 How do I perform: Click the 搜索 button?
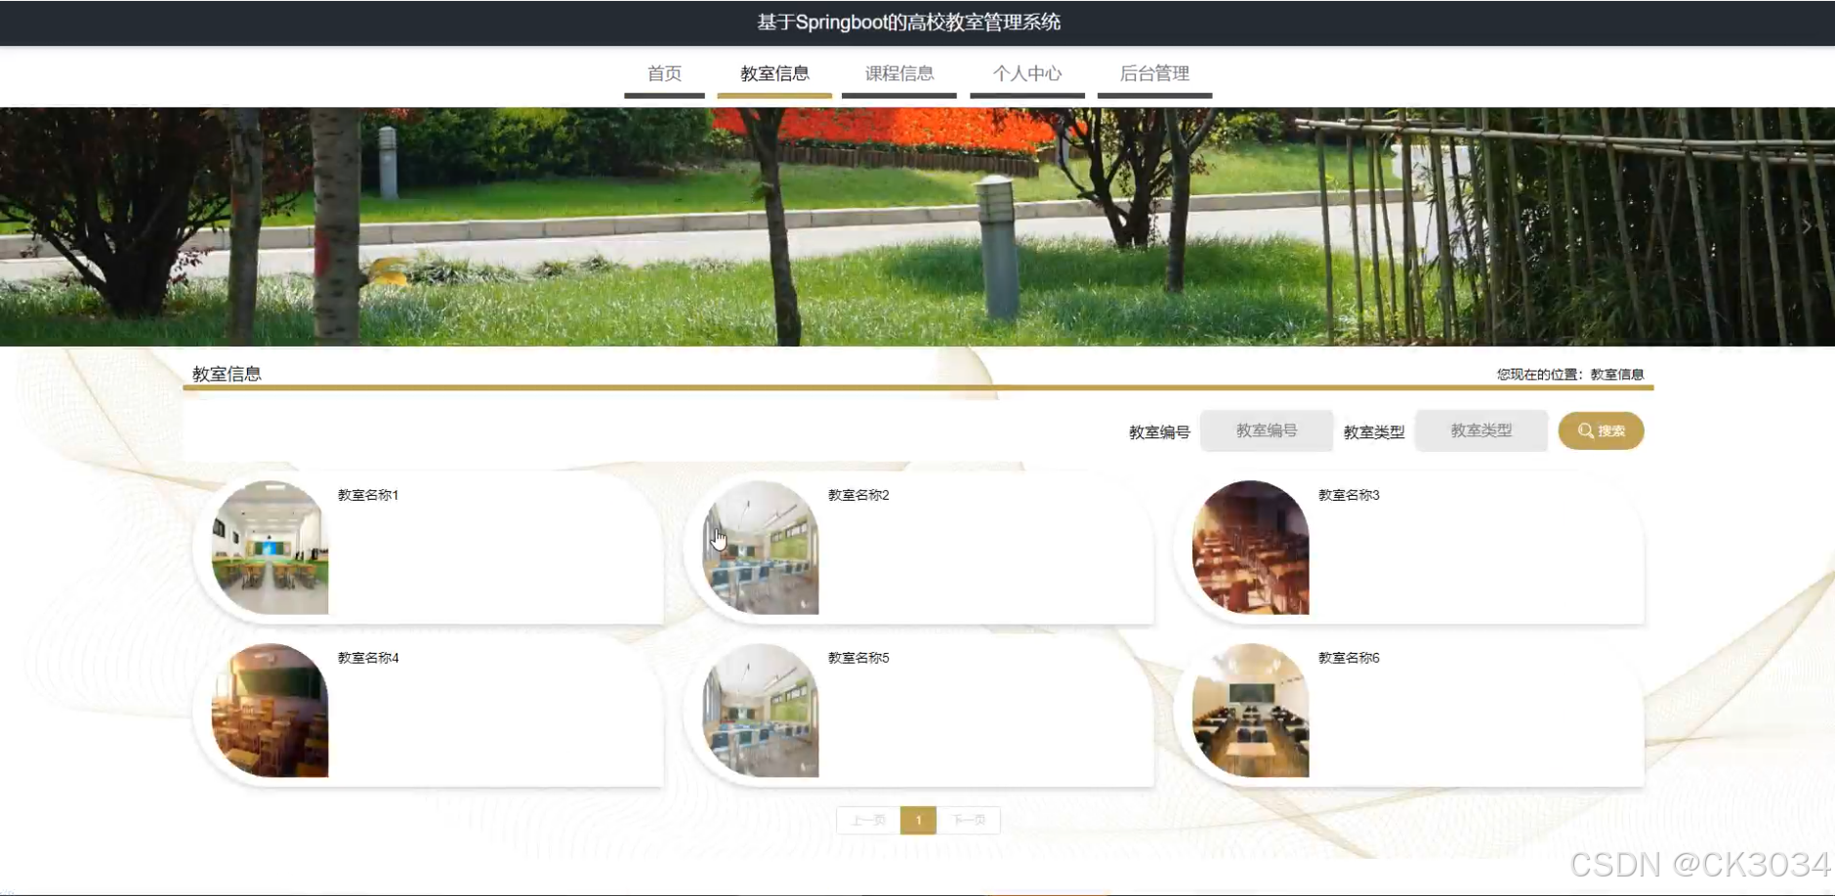point(1602,430)
